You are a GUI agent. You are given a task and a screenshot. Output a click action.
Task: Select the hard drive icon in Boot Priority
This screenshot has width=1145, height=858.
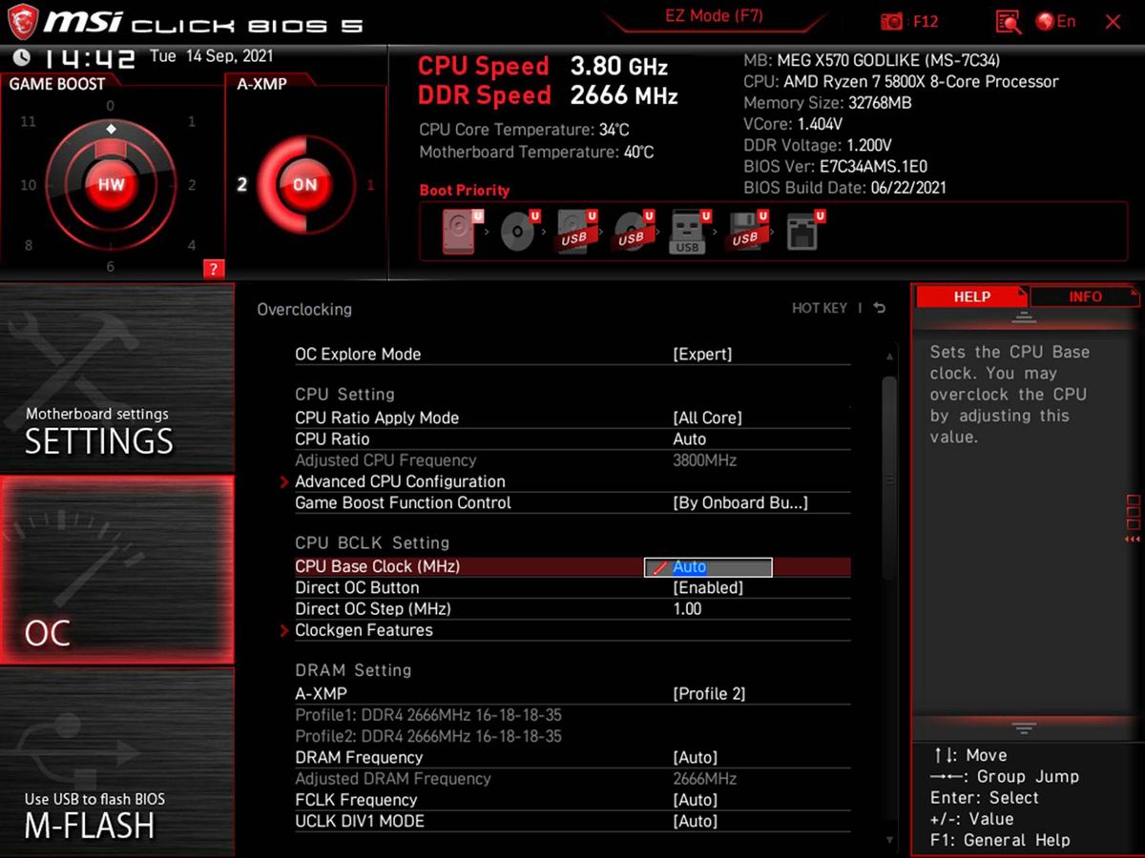[x=458, y=229]
